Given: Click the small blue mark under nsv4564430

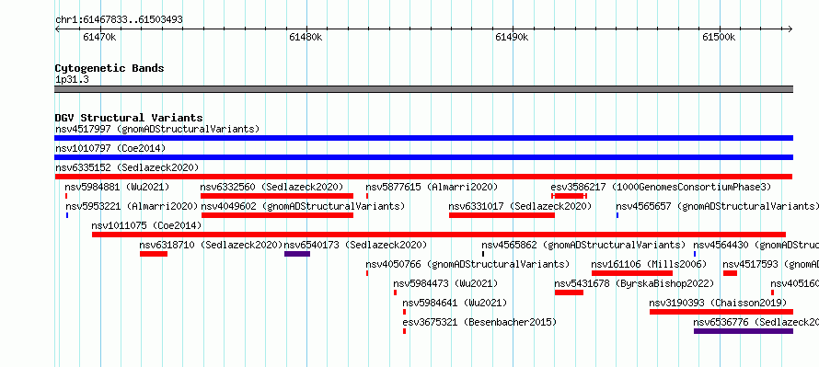Looking at the screenshot, I should pos(695,254).
